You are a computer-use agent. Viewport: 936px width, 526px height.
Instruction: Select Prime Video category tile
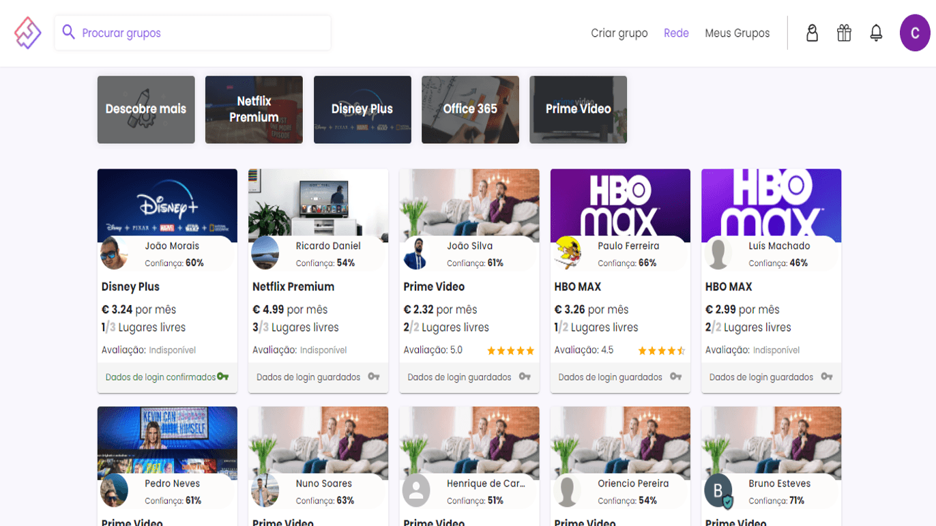coord(578,109)
